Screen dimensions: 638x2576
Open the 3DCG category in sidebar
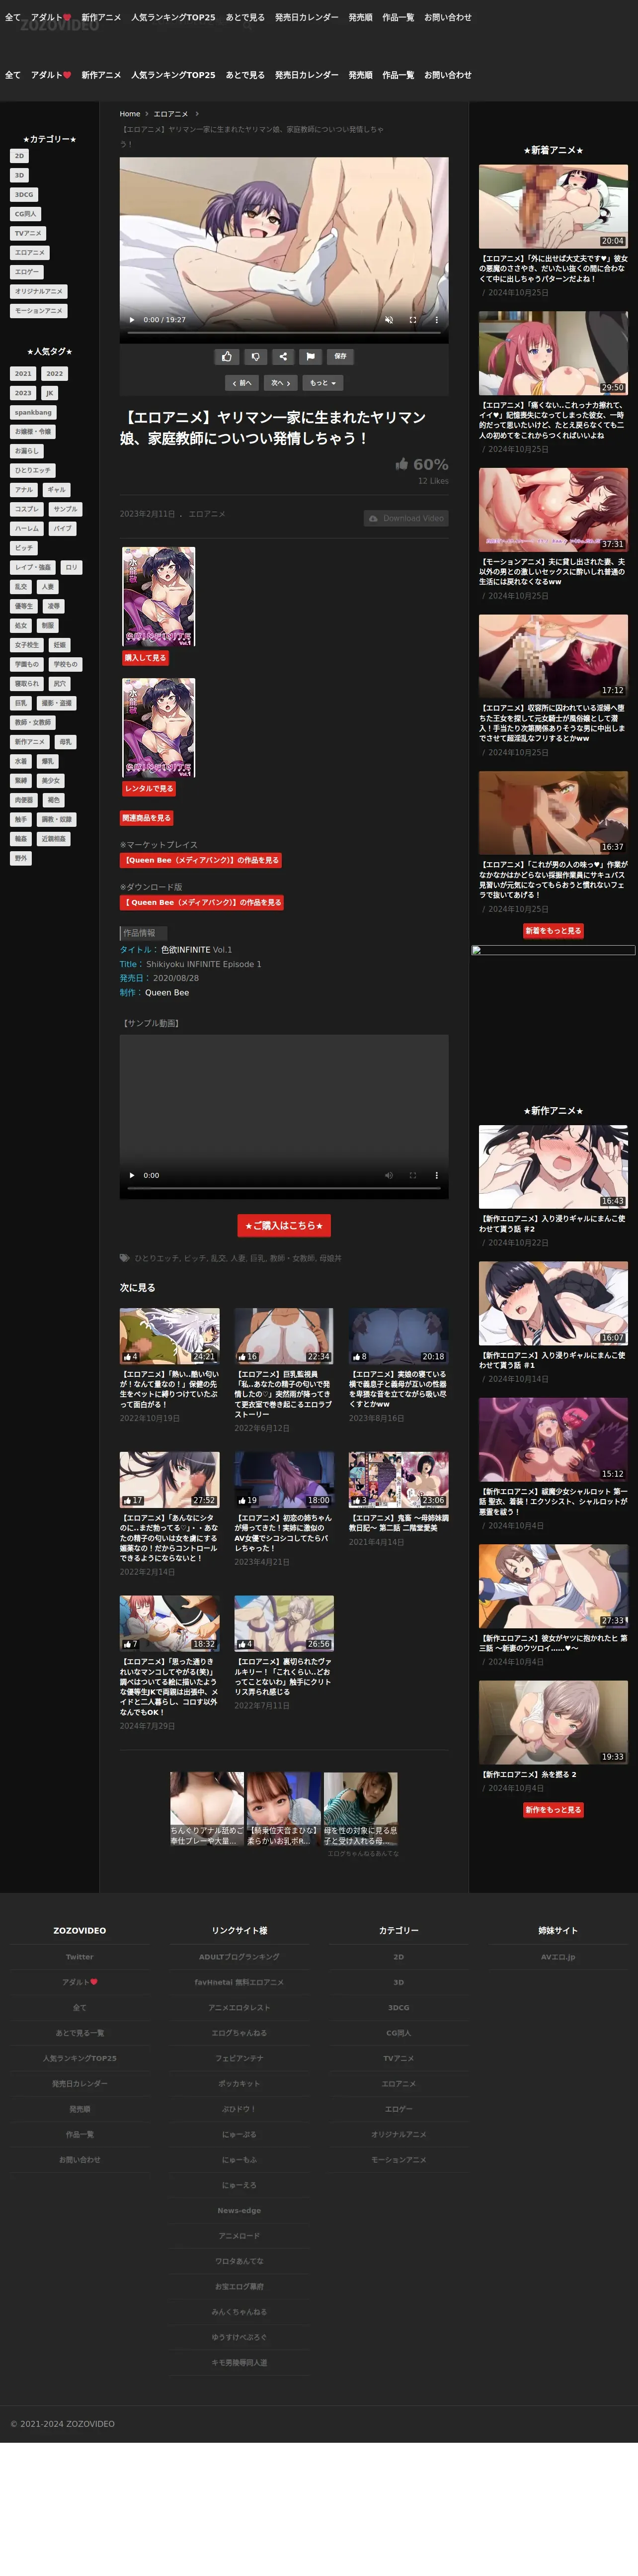pos(24,195)
